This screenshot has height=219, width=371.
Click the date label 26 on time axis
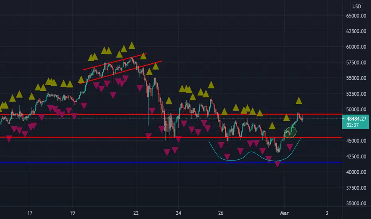(x=221, y=213)
